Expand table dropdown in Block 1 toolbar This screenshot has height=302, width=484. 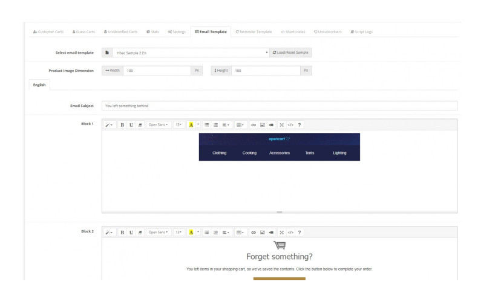[x=240, y=125]
